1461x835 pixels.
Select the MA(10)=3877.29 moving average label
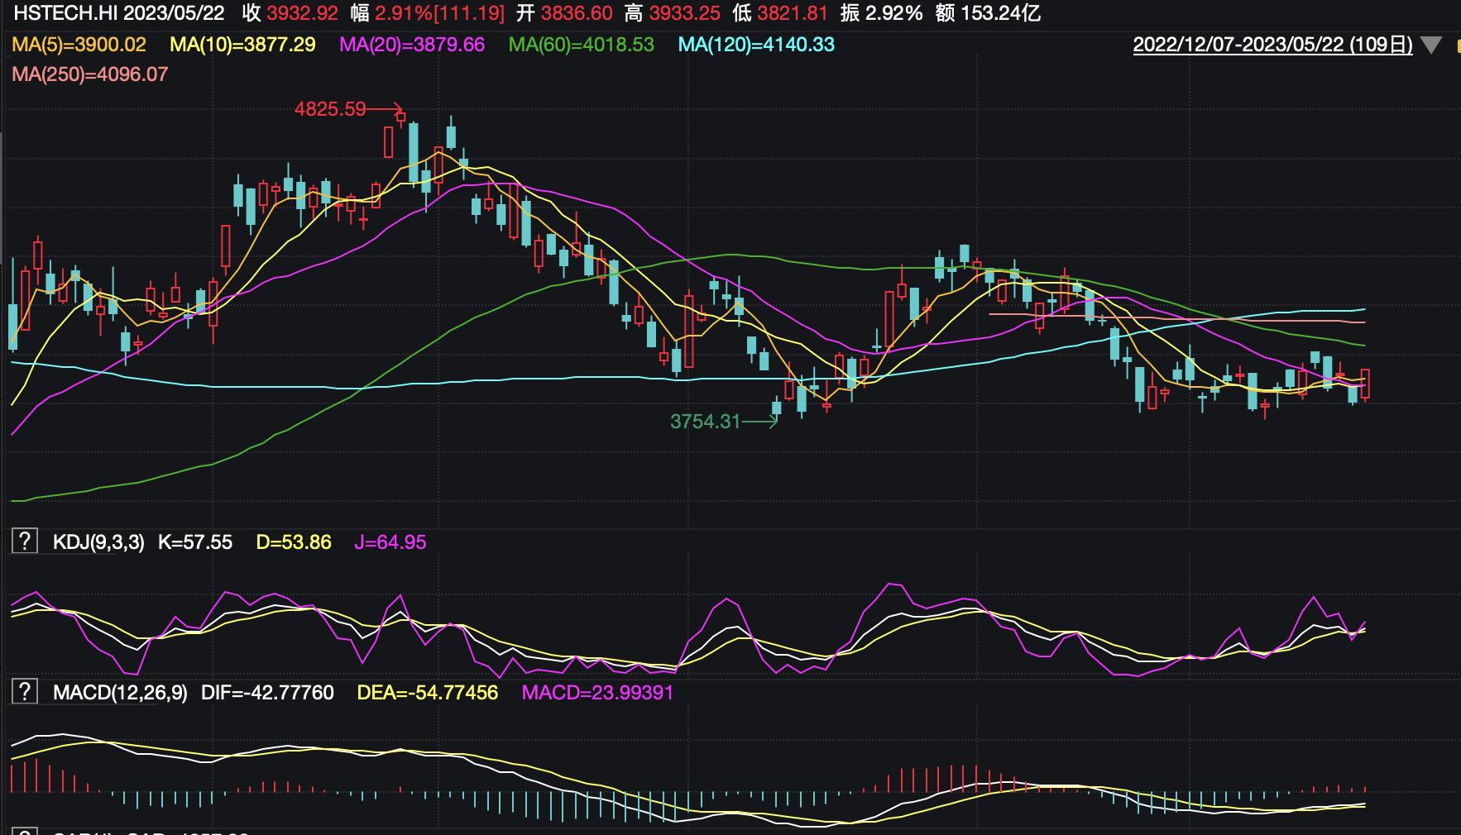(242, 45)
